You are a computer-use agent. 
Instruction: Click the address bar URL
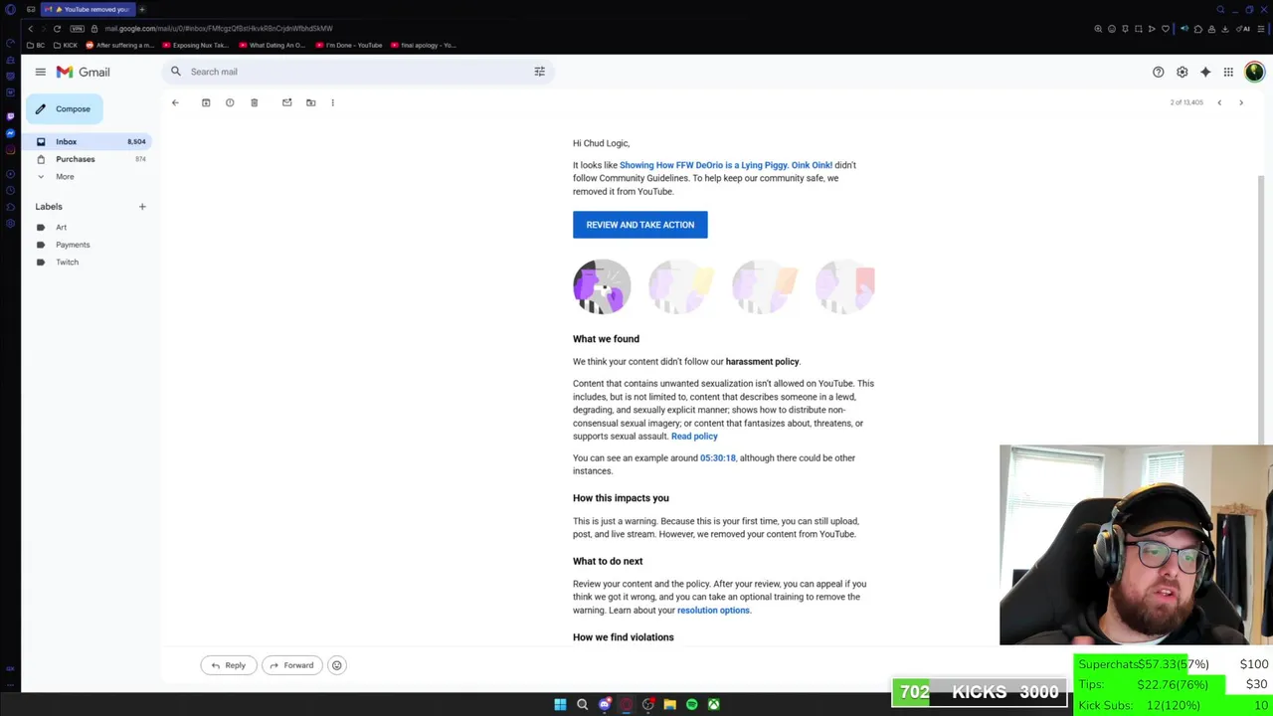219,29
